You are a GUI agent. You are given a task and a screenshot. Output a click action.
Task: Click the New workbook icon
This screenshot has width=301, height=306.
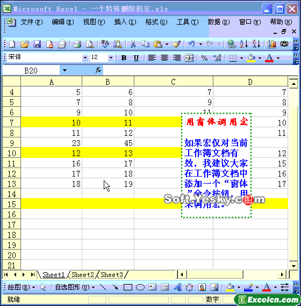point(12,44)
